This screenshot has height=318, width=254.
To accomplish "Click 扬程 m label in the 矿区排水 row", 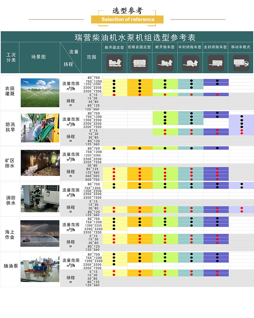I will click(70, 173).
